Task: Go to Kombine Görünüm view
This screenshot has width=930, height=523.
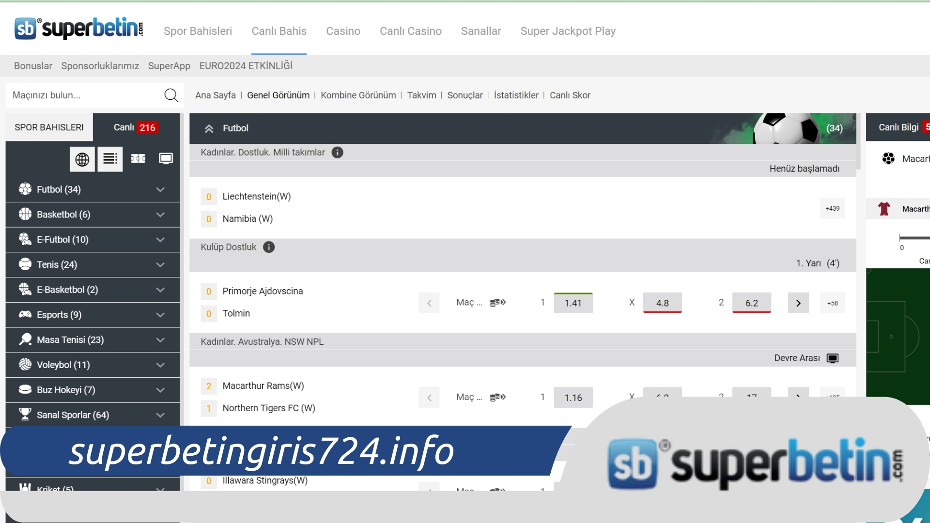Action: pyautogui.click(x=358, y=95)
